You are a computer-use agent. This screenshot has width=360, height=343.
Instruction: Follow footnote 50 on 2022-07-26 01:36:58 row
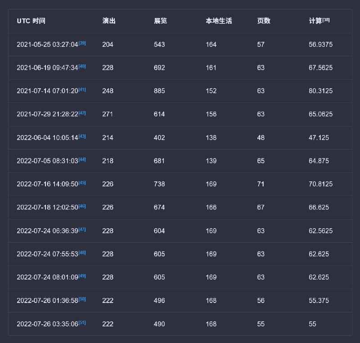82,299
